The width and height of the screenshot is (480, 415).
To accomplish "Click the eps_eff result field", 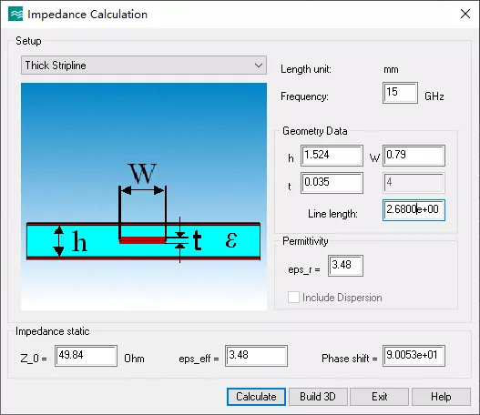I will click(256, 356).
